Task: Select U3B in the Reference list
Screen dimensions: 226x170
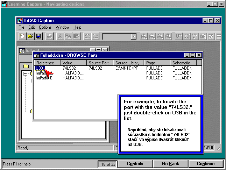Action: click(40, 68)
